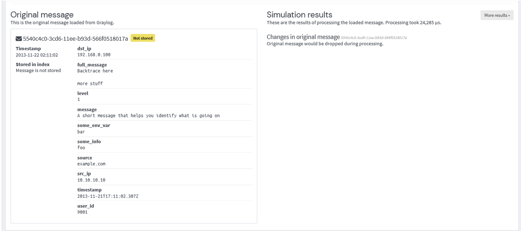521x231 pixels.
Task: Click the 2013-11-22 02:11:02 timestamp
Action: pos(37,55)
